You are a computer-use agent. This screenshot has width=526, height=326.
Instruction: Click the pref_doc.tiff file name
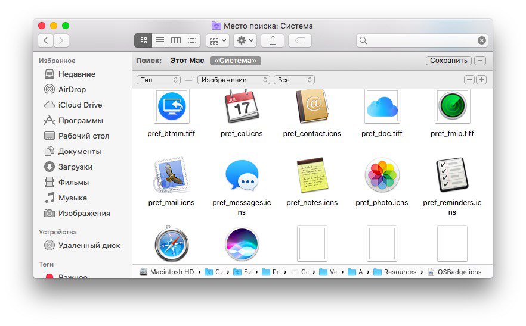[x=382, y=133]
